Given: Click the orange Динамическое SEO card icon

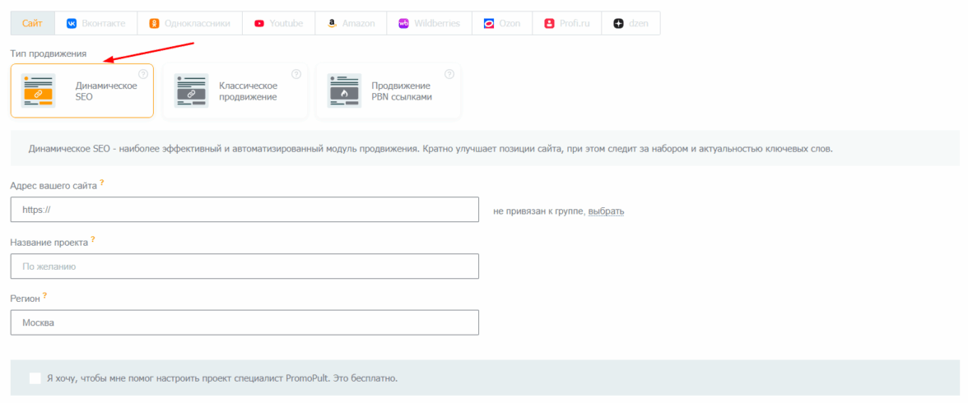Looking at the screenshot, I should 38,90.
